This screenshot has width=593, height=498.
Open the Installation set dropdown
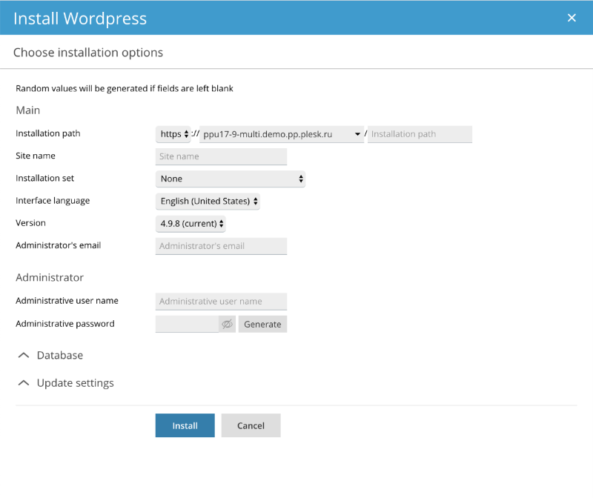pos(230,179)
